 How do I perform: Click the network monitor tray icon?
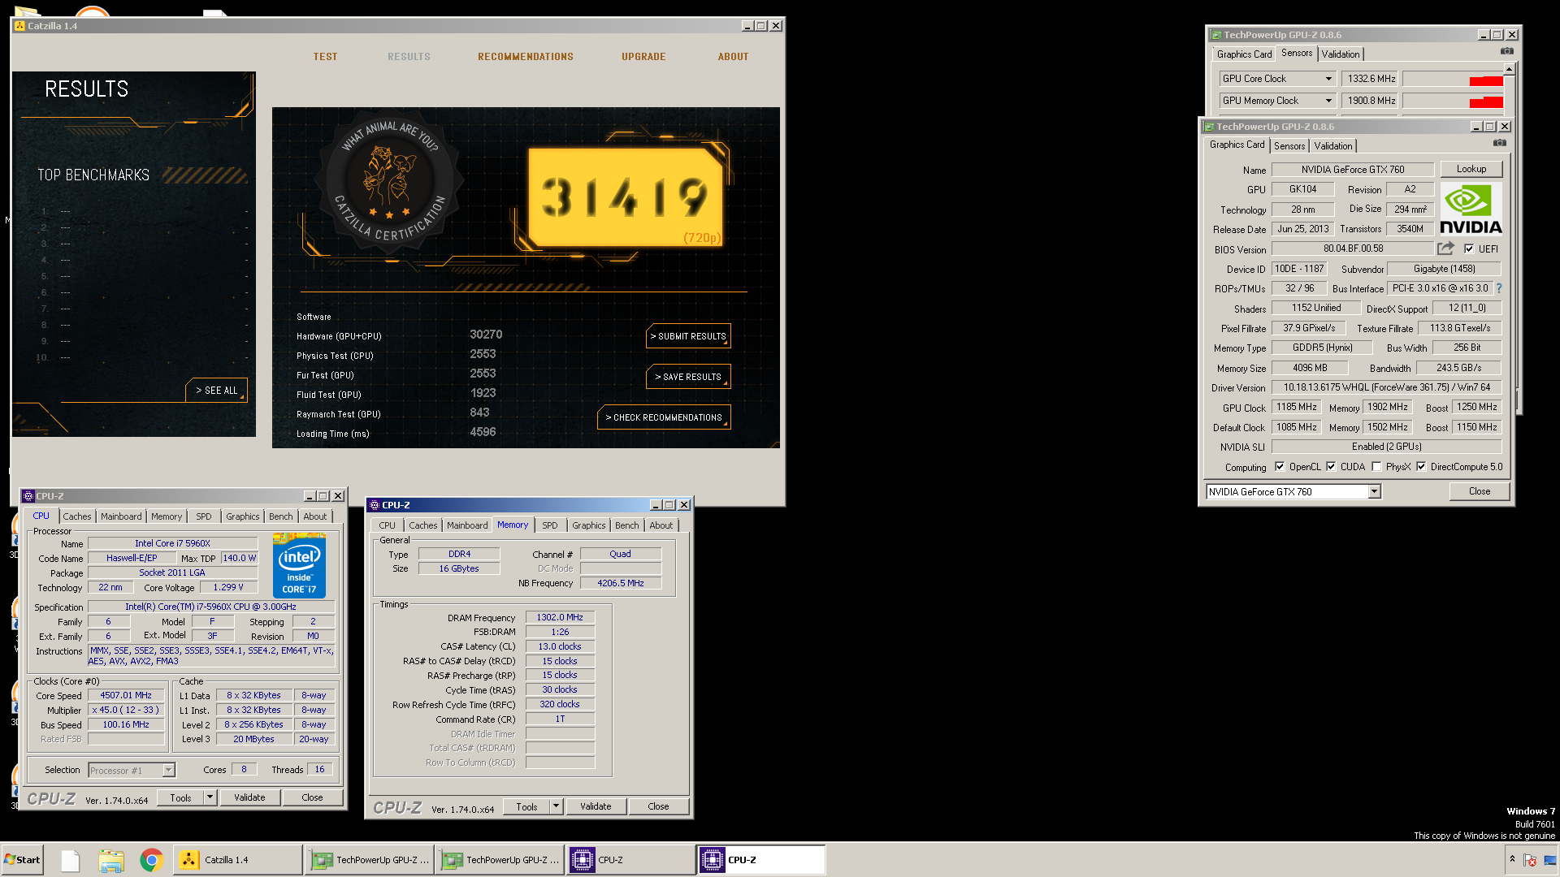tap(1550, 860)
